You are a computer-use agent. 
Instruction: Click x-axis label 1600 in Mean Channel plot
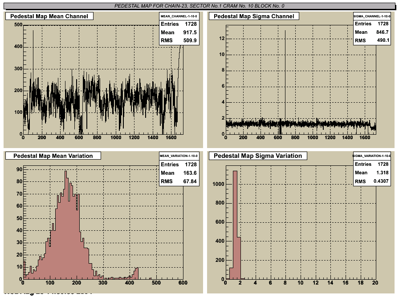pos(171,137)
